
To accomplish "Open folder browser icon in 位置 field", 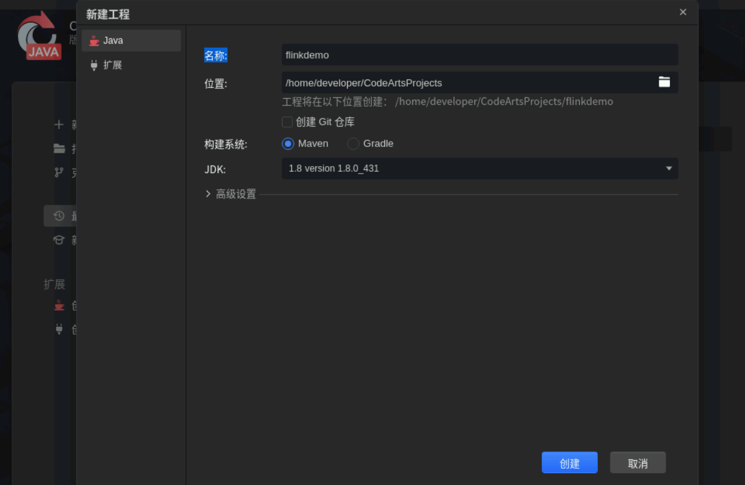I will pos(664,82).
